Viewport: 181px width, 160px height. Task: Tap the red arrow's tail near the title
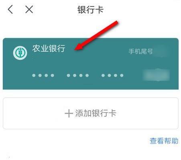click(115, 24)
